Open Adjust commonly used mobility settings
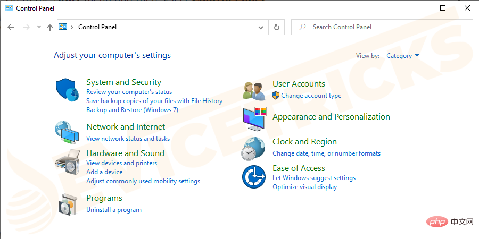The image size is (479, 239). 143,181
